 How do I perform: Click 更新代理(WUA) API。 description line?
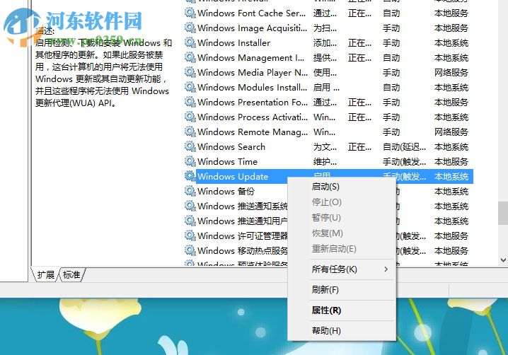76,103
